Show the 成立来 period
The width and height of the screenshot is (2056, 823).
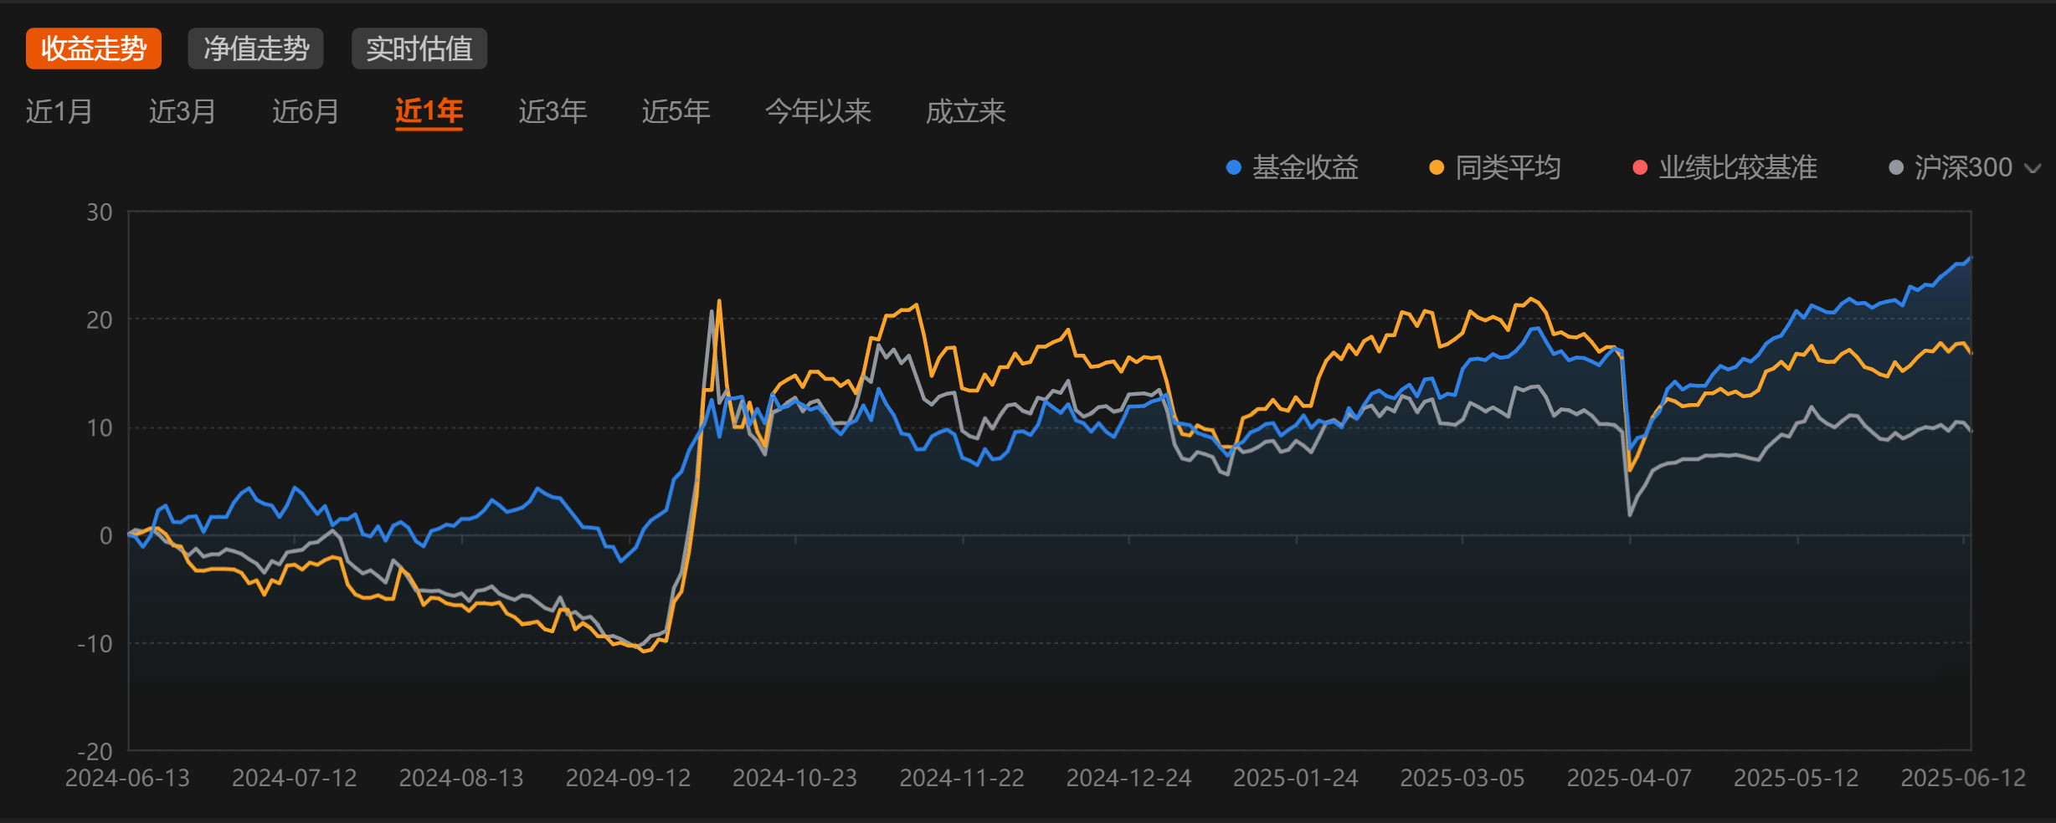pos(965,111)
